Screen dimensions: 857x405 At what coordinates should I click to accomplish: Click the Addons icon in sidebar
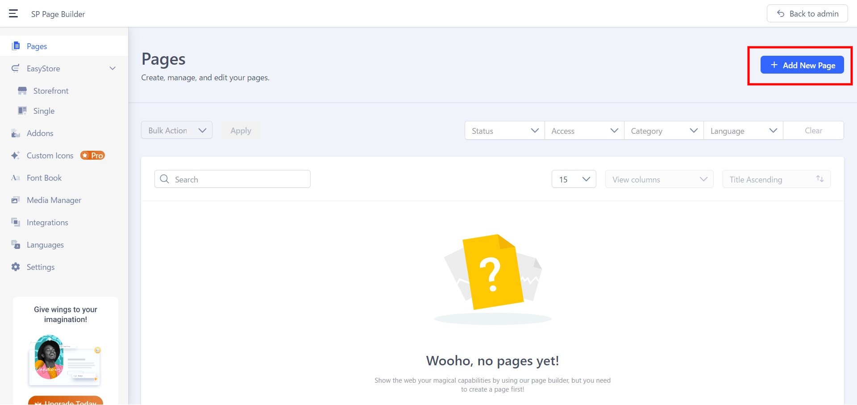tap(16, 133)
